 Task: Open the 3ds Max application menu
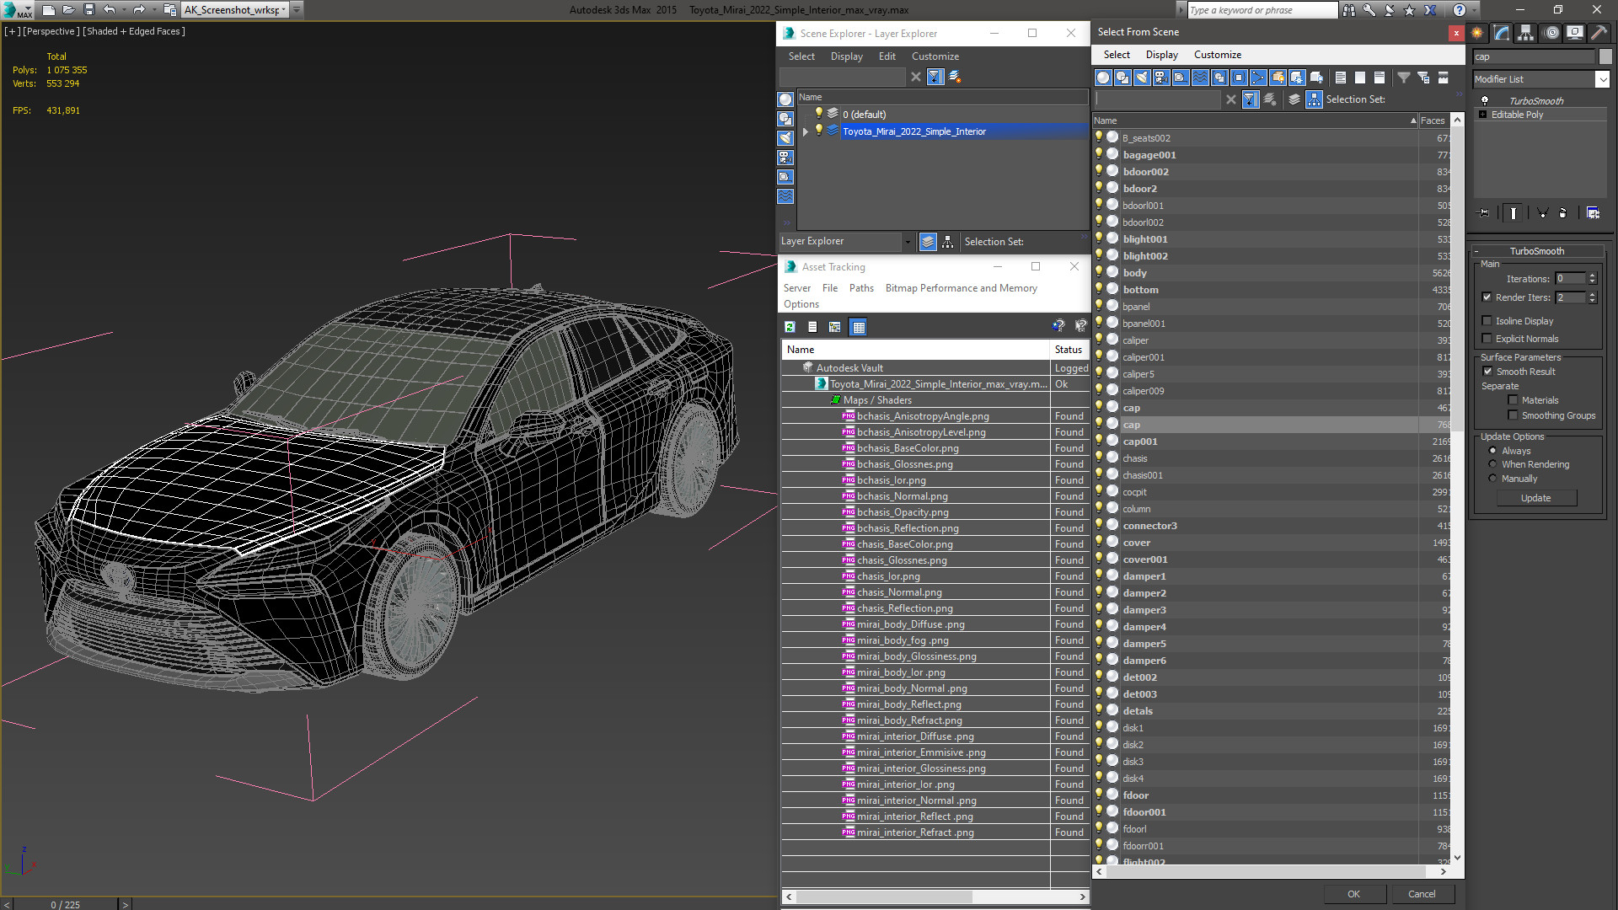17,10
